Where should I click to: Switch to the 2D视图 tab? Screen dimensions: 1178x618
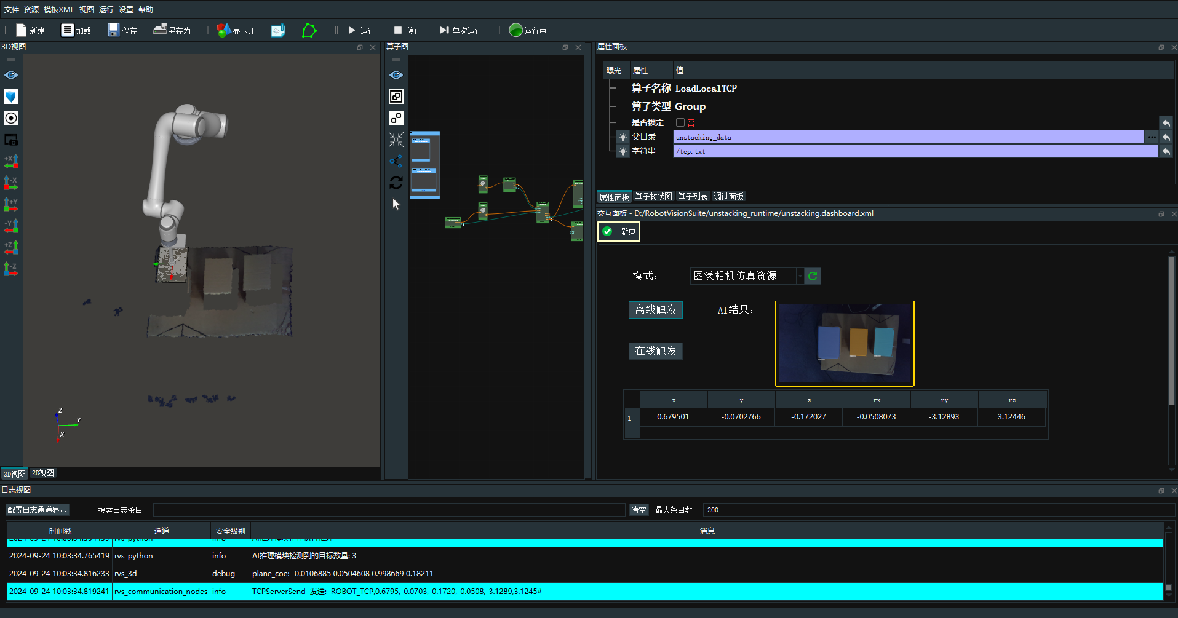[x=43, y=473]
